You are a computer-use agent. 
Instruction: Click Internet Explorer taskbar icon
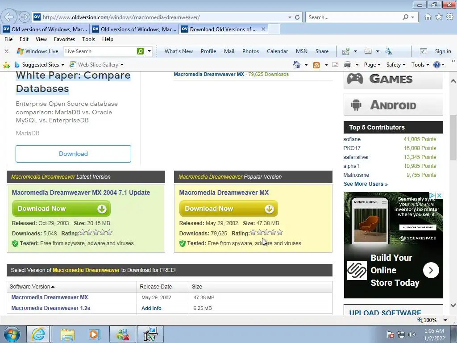[x=38, y=334]
